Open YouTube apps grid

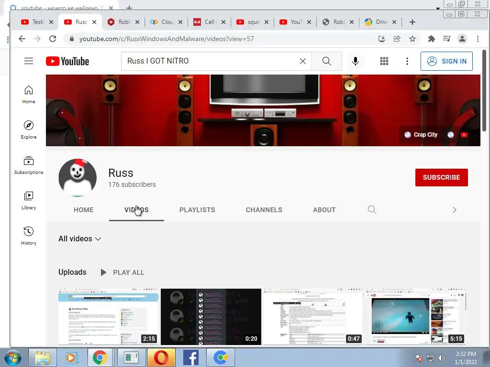[x=384, y=61]
